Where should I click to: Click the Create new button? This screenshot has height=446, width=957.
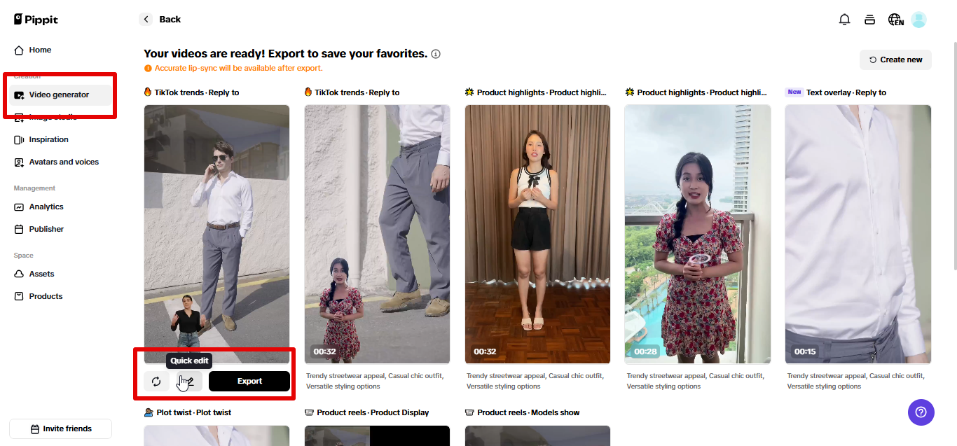point(895,60)
